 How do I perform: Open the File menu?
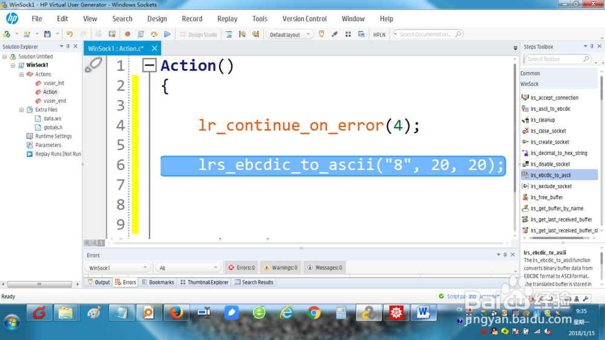click(37, 19)
